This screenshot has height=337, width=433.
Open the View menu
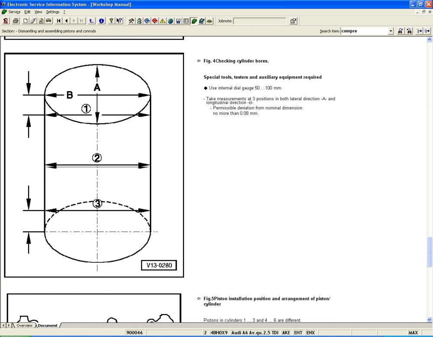[x=39, y=12]
